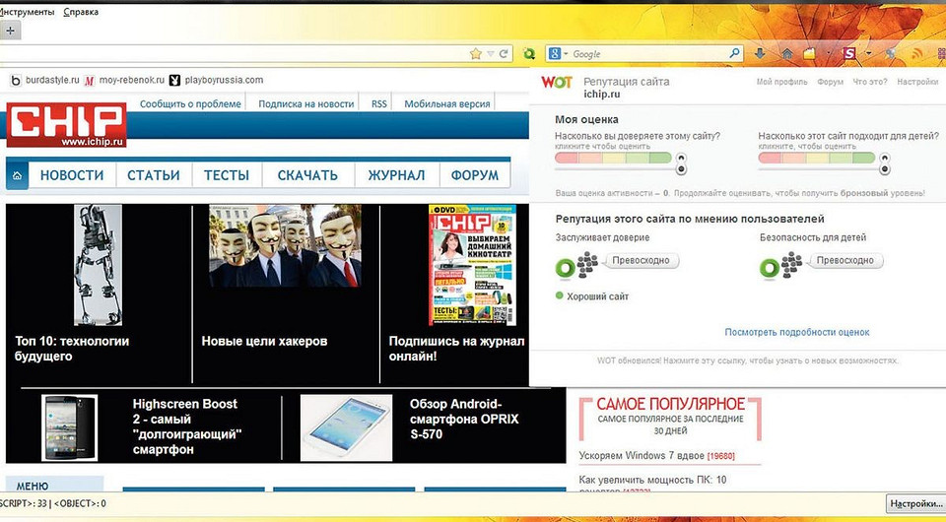Image resolution: width=946 pixels, height=522 pixels.
Task: Click the green WOT toolbar icon
Action: [529, 53]
